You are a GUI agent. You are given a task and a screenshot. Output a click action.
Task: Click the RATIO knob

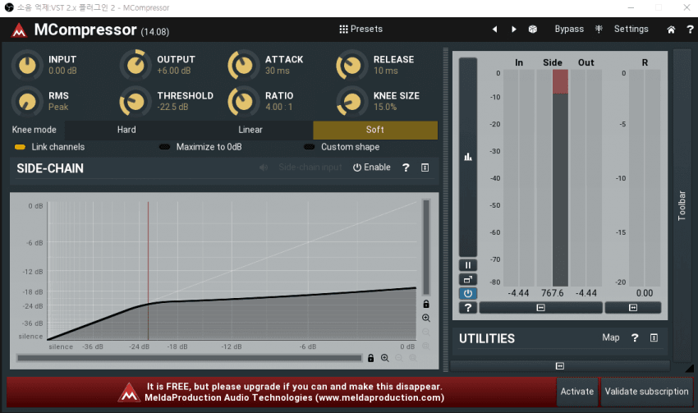(x=244, y=102)
